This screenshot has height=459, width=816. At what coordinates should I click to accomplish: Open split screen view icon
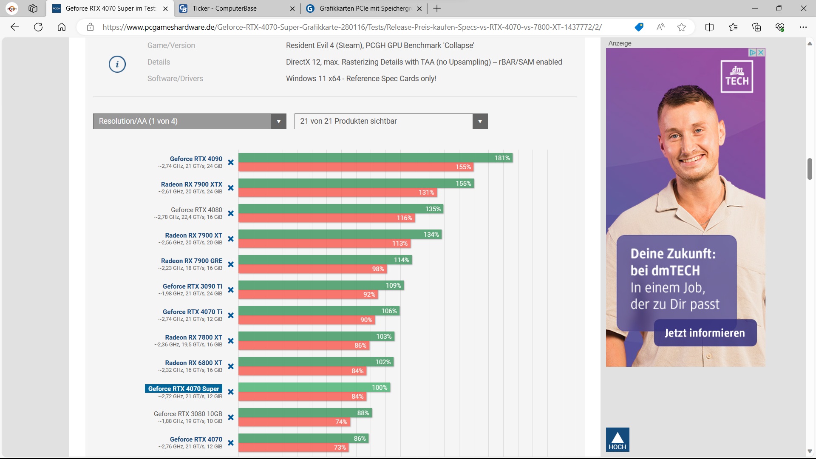point(709,27)
